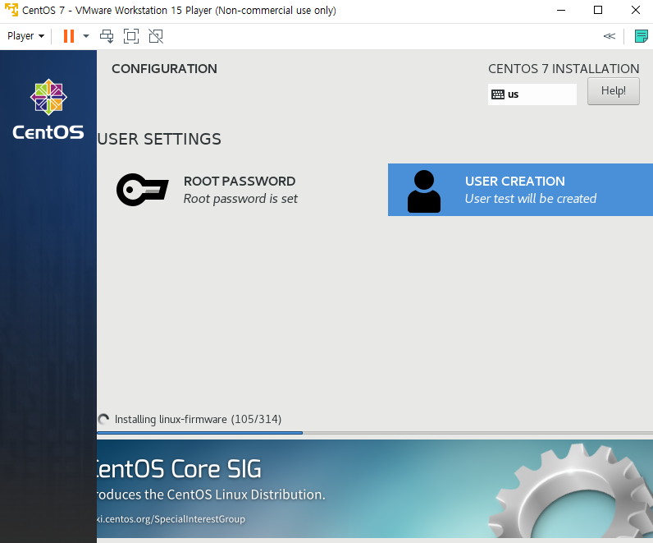The height and width of the screenshot is (543, 653).
Task: Click "User test will be created" text
Action: [531, 199]
